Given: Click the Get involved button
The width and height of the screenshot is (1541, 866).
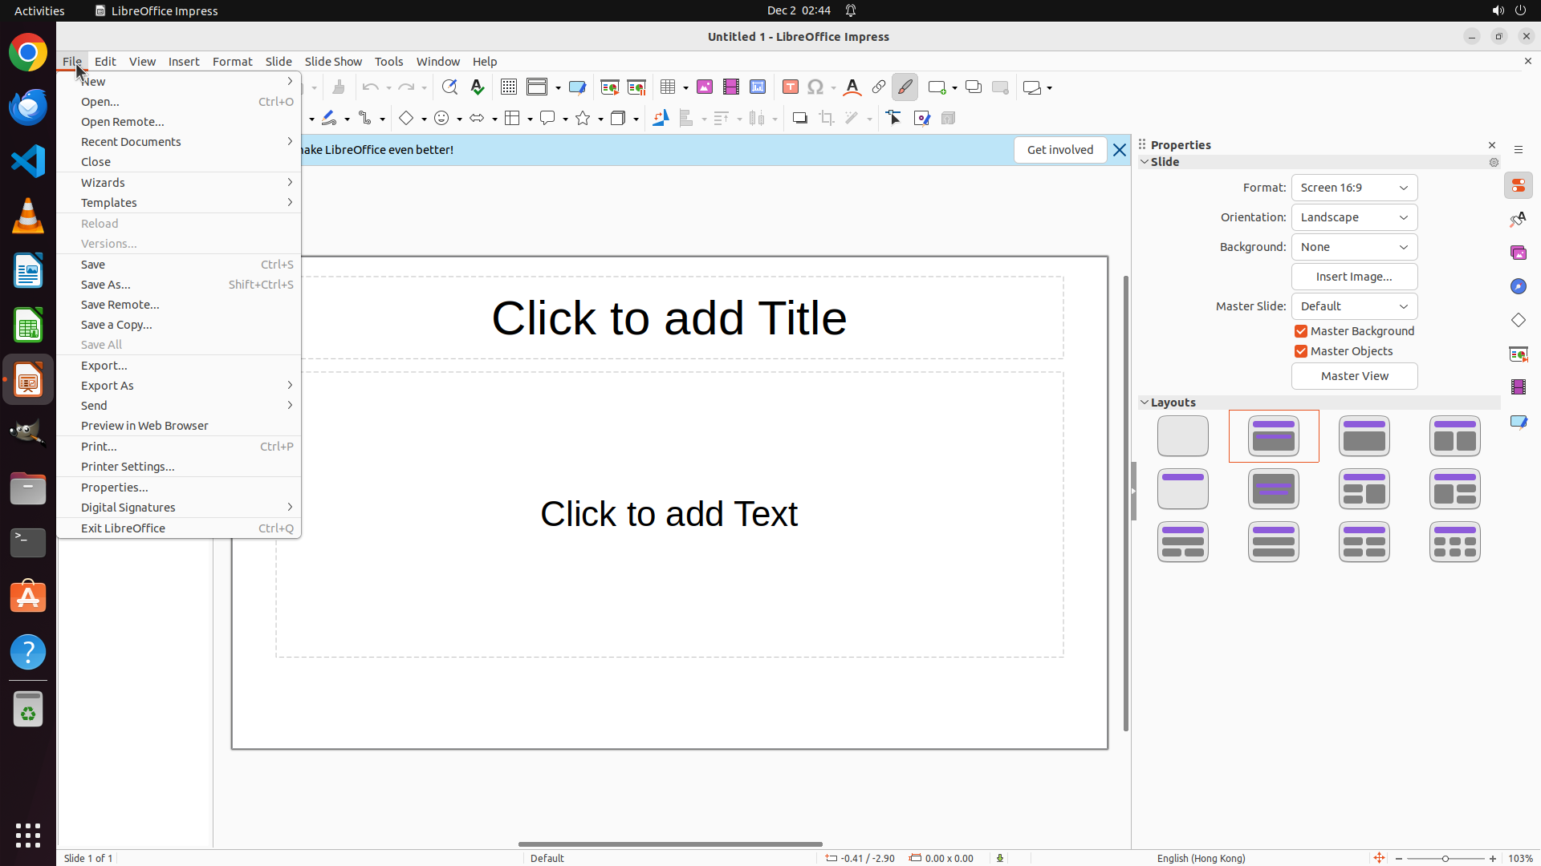Looking at the screenshot, I should (x=1059, y=150).
